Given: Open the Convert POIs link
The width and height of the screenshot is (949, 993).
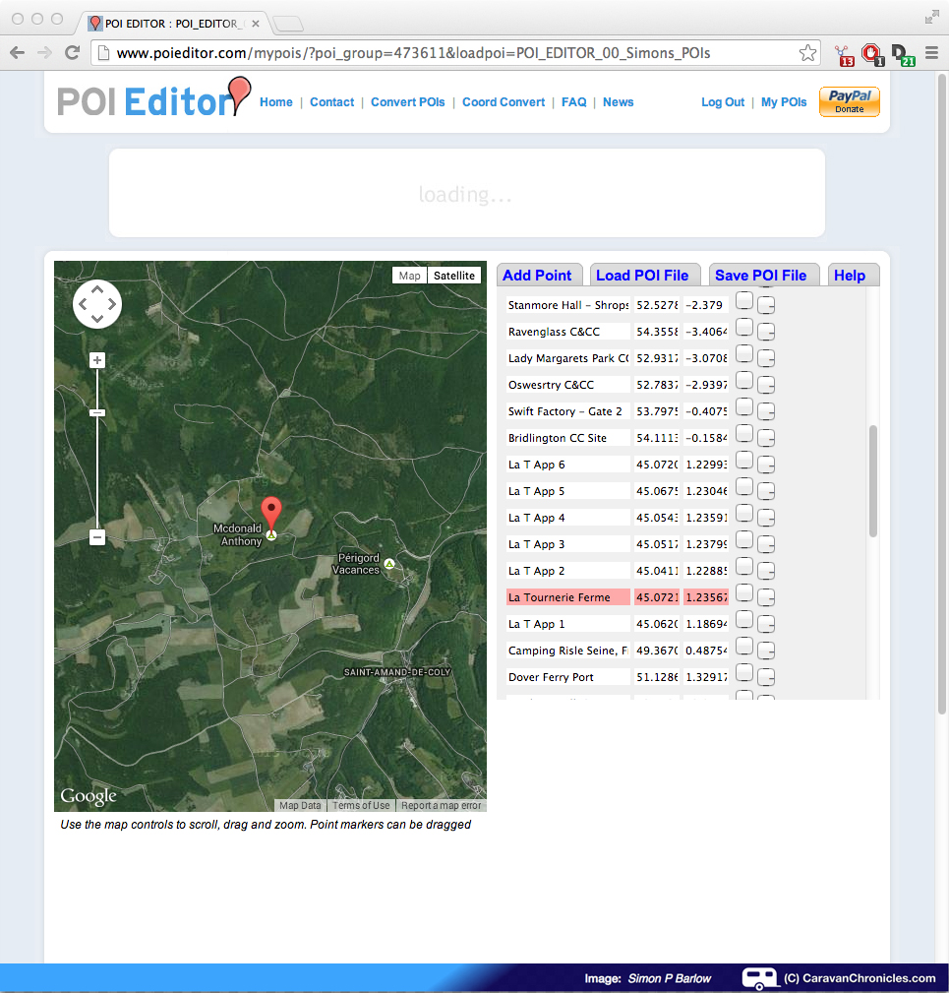Looking at the screenshot, I should tap(407, 102).
